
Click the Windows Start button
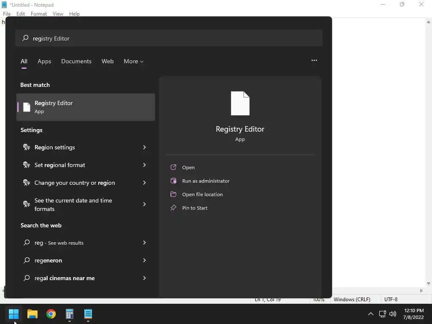(13, 313)
